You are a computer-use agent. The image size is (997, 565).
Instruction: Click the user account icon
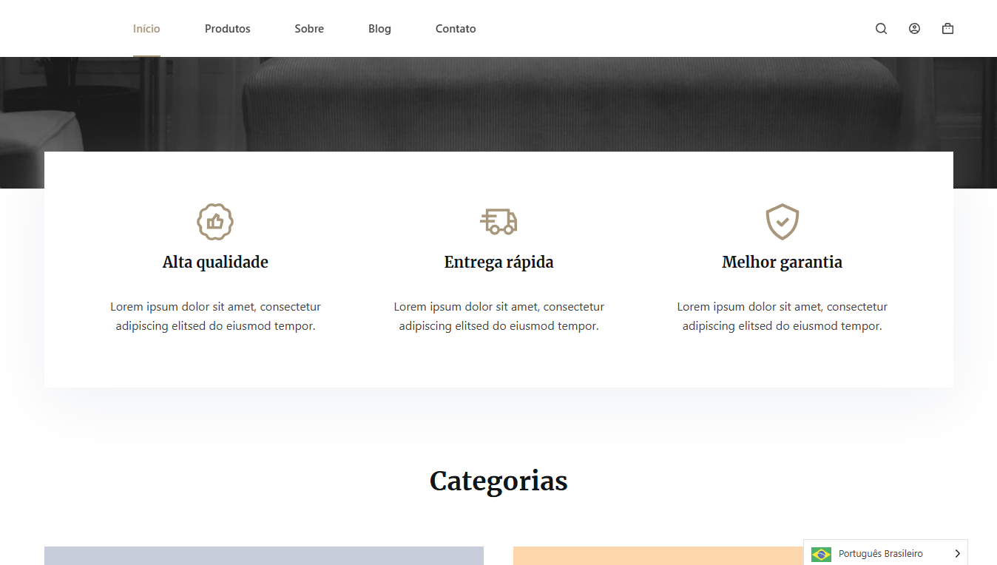(x=914, y=29)
